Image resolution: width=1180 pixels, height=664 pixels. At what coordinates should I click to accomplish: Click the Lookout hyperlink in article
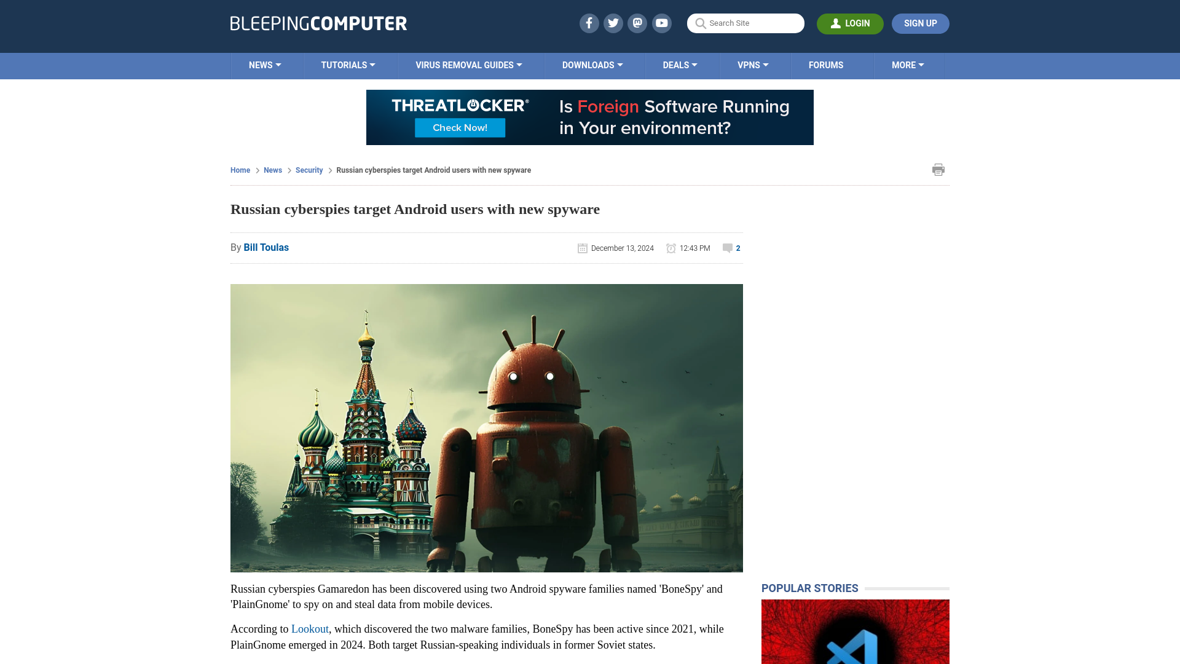(x=310, y=629)
